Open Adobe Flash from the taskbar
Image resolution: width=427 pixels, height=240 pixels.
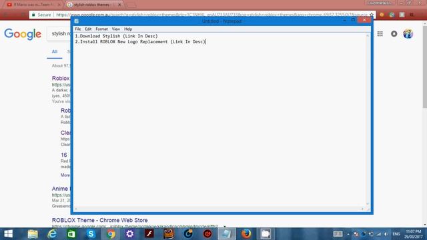click(x=149, y=234)
